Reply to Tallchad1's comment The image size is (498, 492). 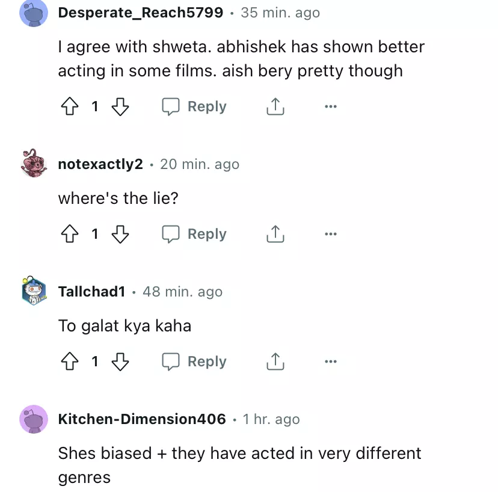pos(194,361)
